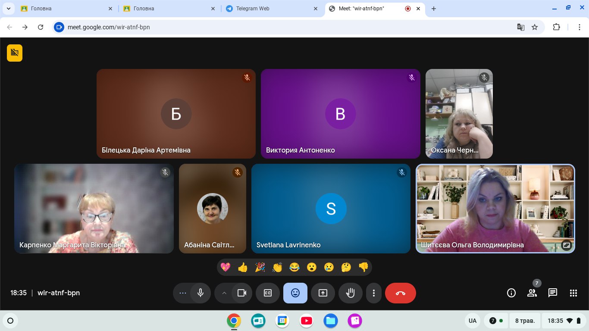Send the sad face reaction
The image size is (589, 331).
(x=329, y=267)
